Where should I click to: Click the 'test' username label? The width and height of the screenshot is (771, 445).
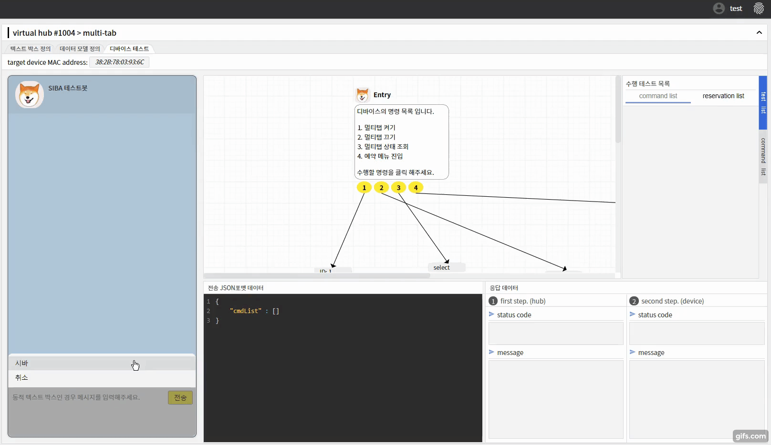point(736,9)
